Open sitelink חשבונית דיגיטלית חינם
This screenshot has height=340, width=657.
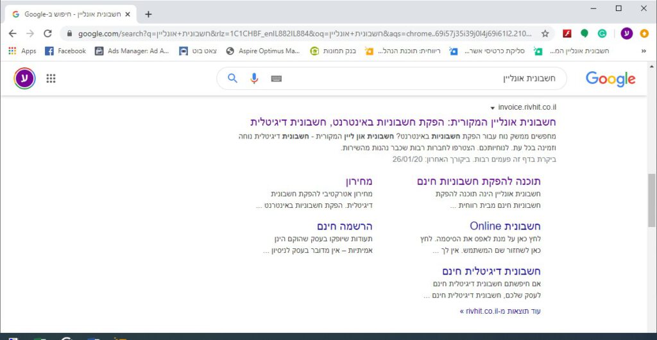[491, 271]
